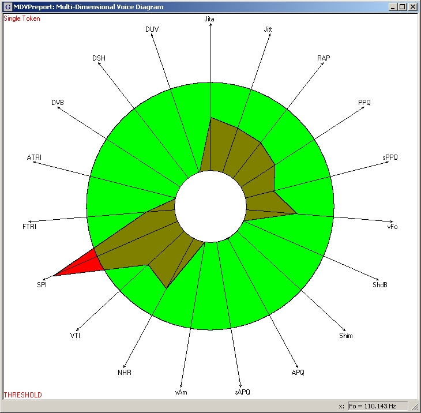Viewport: 421px width, 413px height.
Task: Select the sPPQ axis label
Action: click(390, 157)
